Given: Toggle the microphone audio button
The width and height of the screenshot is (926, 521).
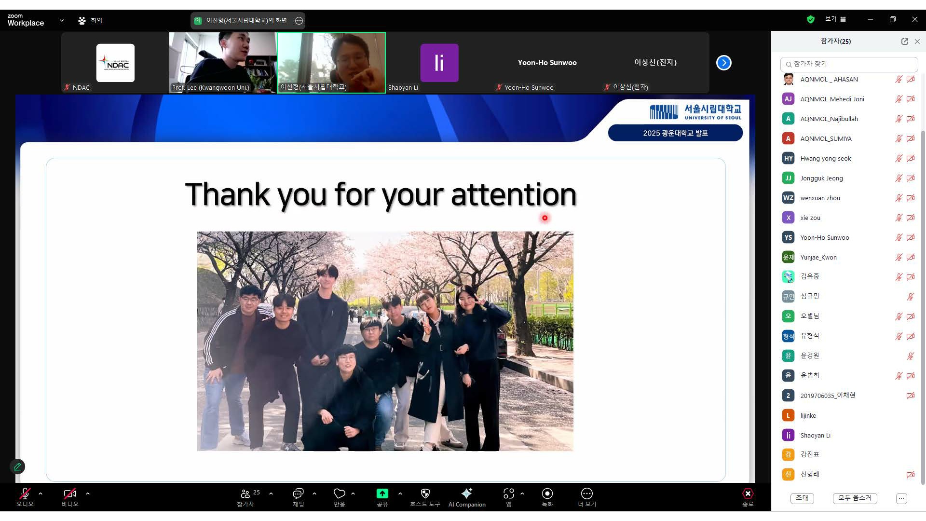Looking at the screenshot, I should 25,494.
